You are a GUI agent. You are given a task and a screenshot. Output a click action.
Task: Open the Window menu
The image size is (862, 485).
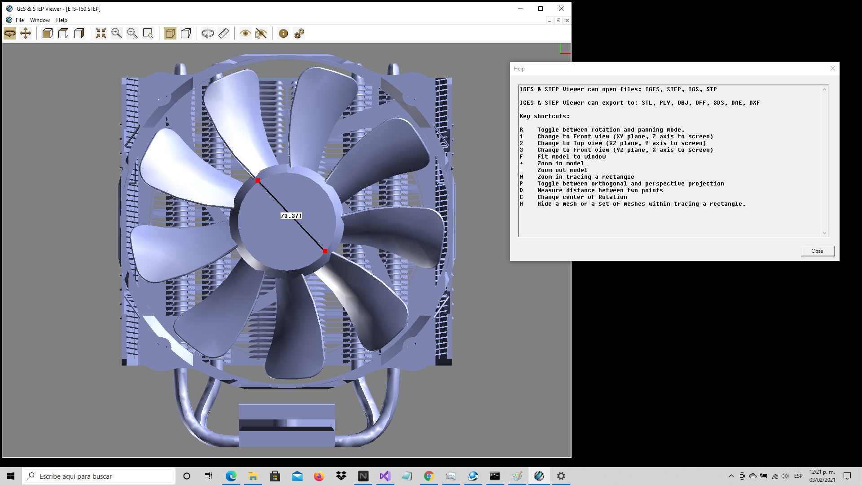tap(40, 20)
